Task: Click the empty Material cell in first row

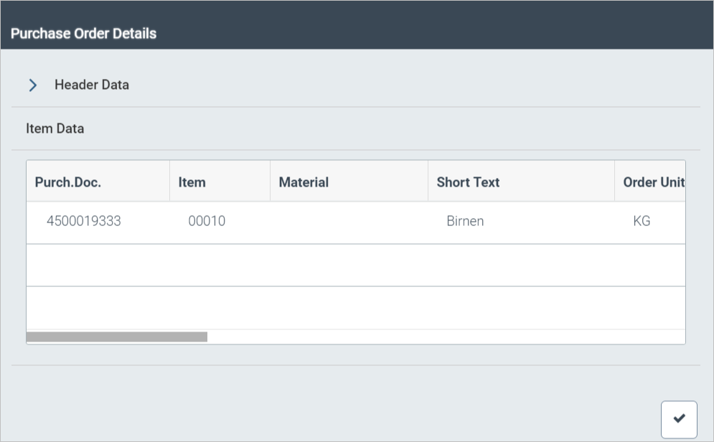Action: click(349, 222)
